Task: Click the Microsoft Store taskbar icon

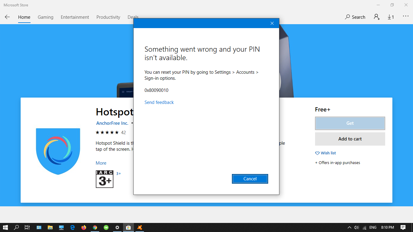Action: (x=128, y=227)
